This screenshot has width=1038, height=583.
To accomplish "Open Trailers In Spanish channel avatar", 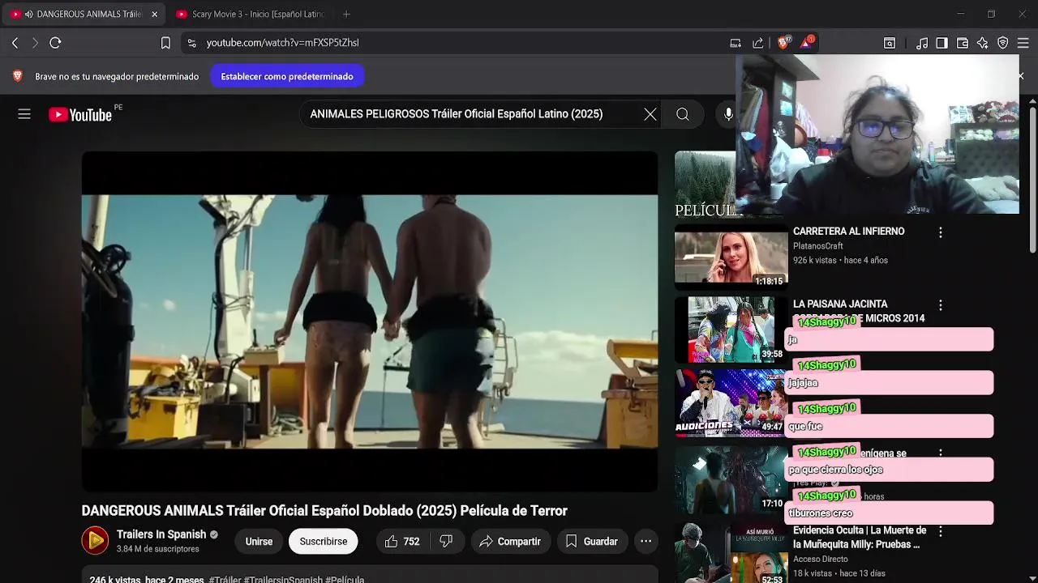I will tap(95, 541).
